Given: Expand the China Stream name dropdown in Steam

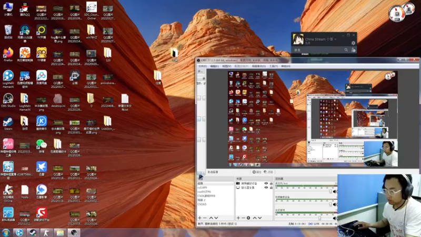Looking at the screenshot, I should 335,39.
